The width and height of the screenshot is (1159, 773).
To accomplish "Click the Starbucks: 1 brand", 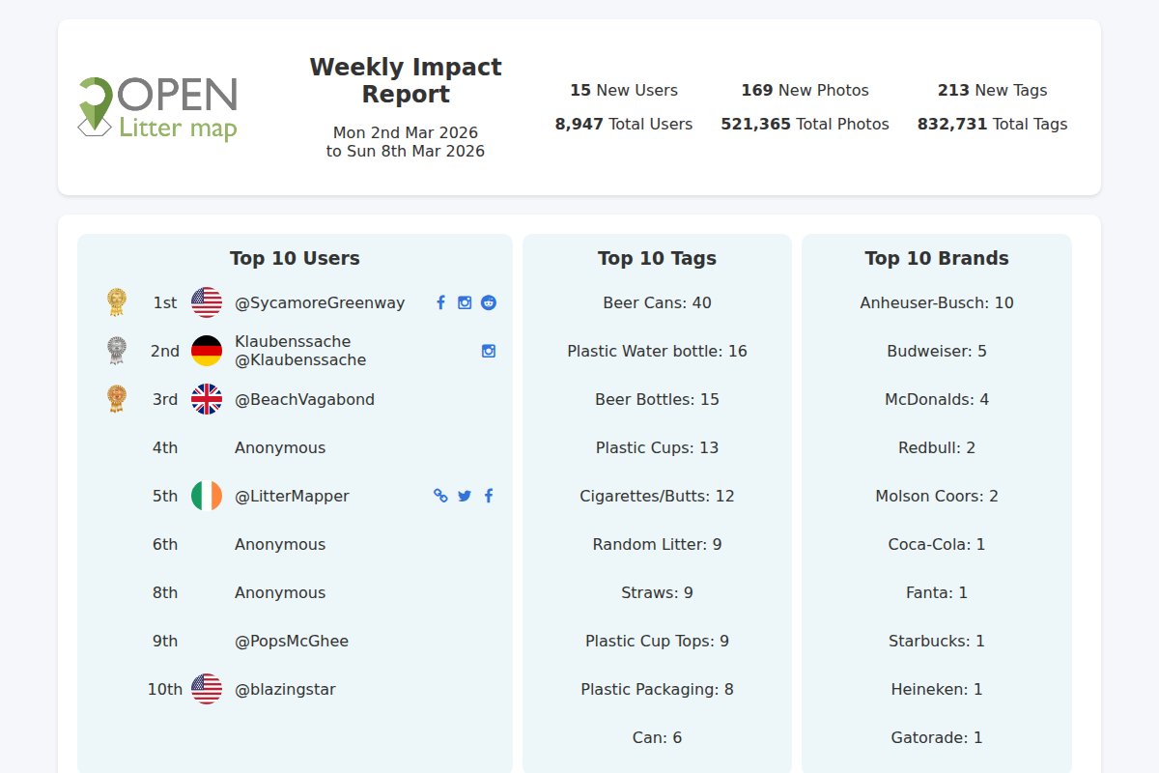I will [937, 641].
